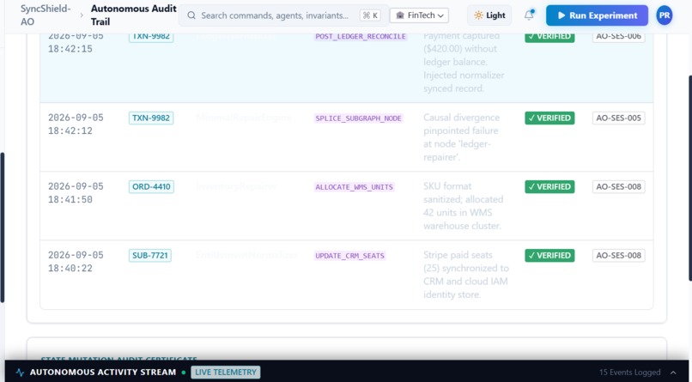
Task: Expand the activity stream chevron
Action: pos(673,373)
